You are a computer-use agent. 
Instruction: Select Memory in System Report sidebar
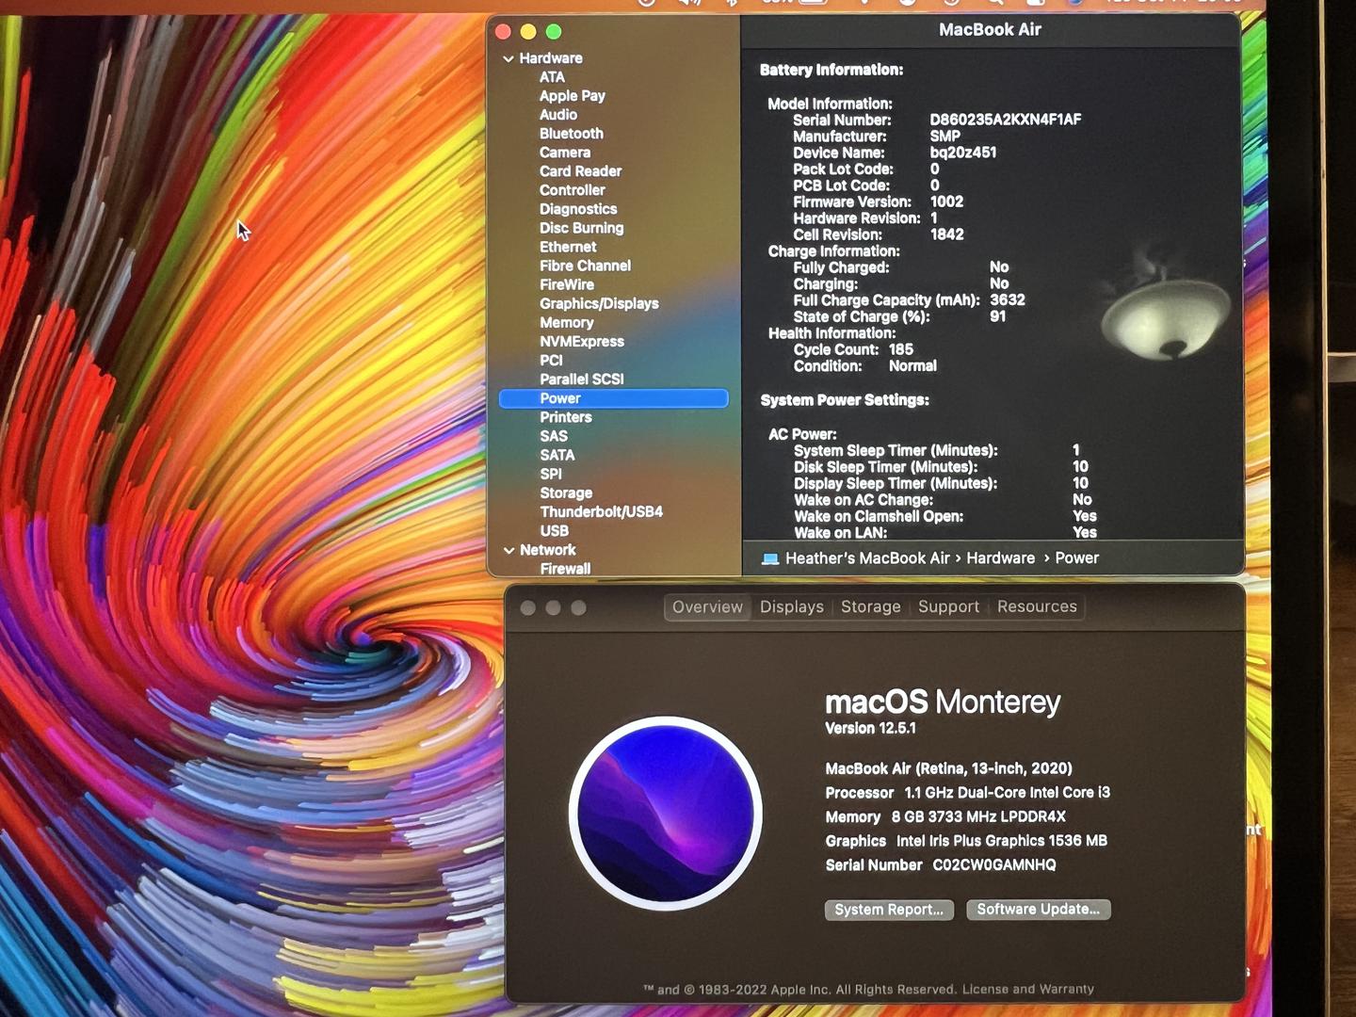pyautogui.click(x=566, y=322)
